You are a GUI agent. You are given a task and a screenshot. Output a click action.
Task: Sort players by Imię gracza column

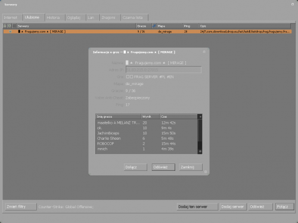click(118, 117)
